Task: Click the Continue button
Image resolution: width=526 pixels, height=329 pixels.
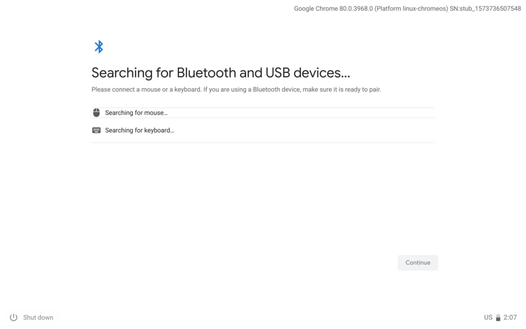Action: (x=418, y=263)
